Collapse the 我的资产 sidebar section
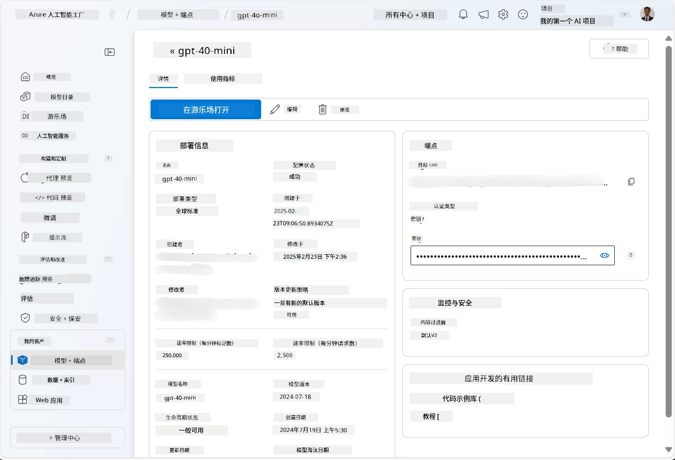The image size is (675, 460). [x=110, y=341]
